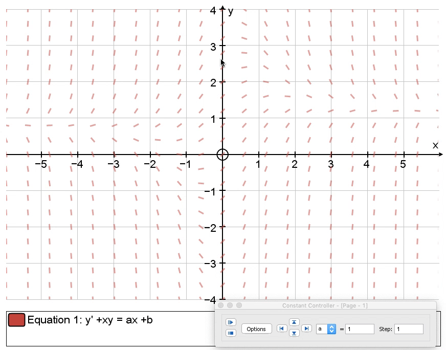Click the y-axis label 3
Viewport: 446px width, 350px height.
click(x=213, y=47)
